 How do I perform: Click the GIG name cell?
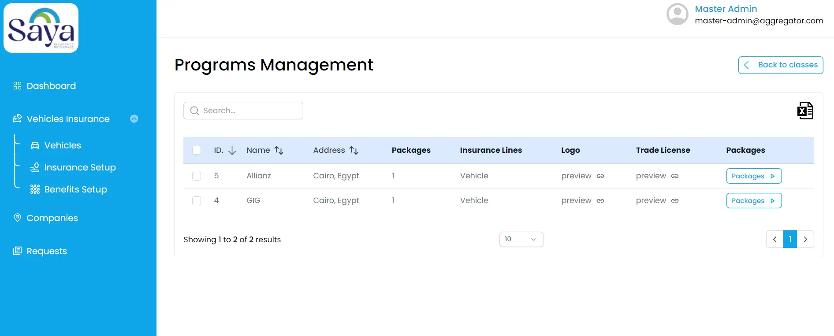[253, 200]
